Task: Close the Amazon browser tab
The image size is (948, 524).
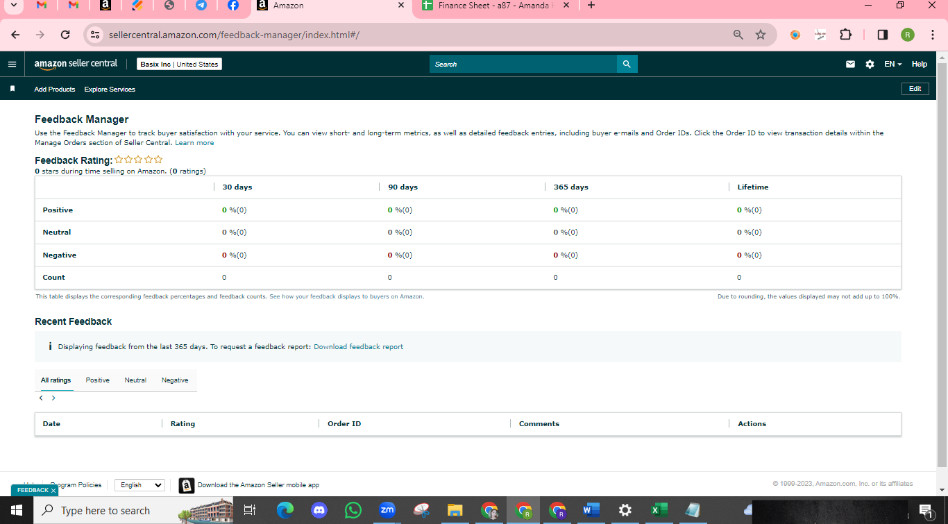Action: point(400,6)
